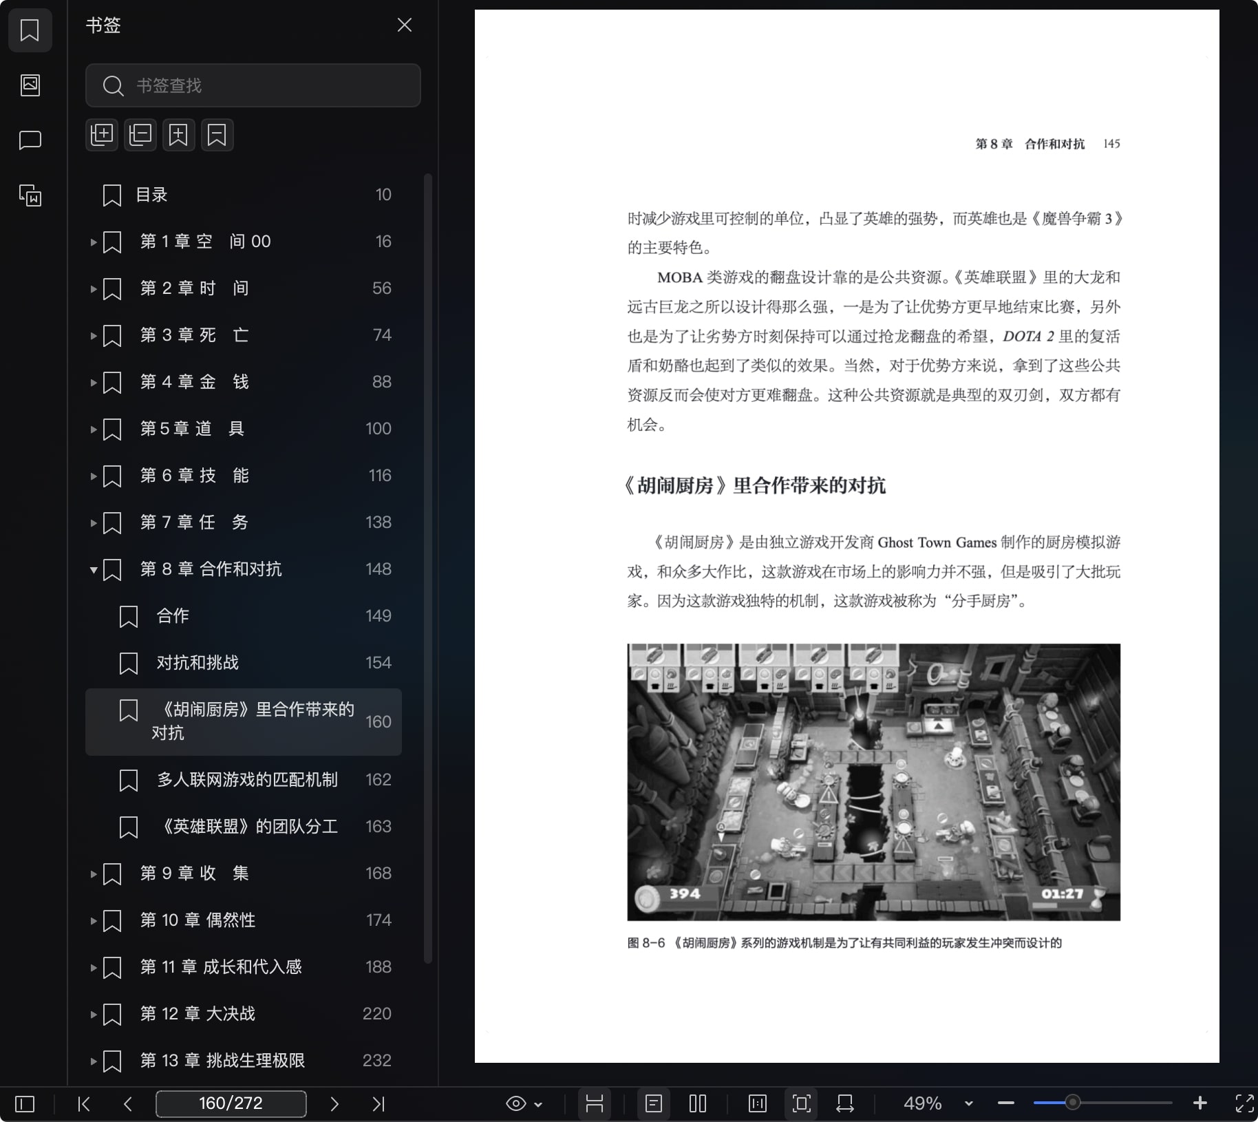Add a new bookmark icon
The width and height of the screenshot is (1258, 1122).
click(179, 134)
